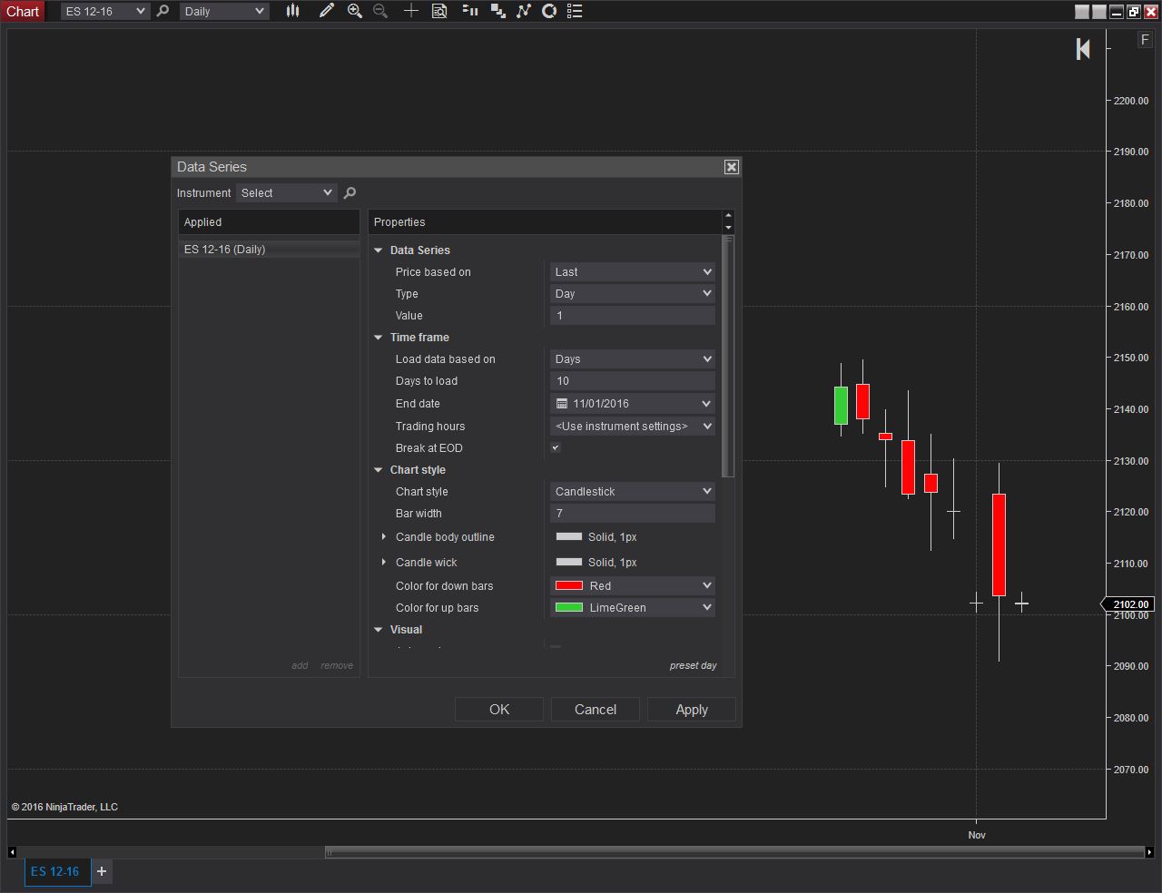Open the Color for up bars LimeGreen picker
This screenshot has height=893, width=1162.
[x=633, y=608]
